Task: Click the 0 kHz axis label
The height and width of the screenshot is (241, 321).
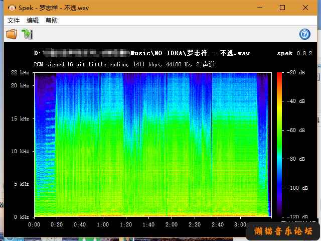Action: pyautogui.click(x=22, y=217)
